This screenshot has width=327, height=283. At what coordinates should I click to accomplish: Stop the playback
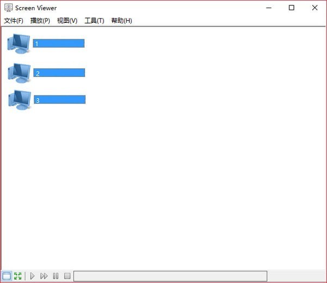pos(67,276)
